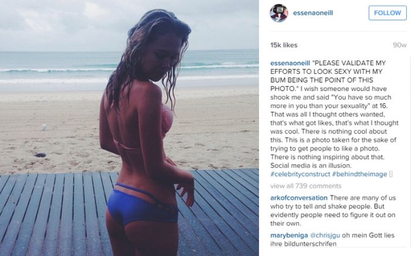Screen dimensions: 411x256
Task: Click the 15k likes count
Action: 284,45
